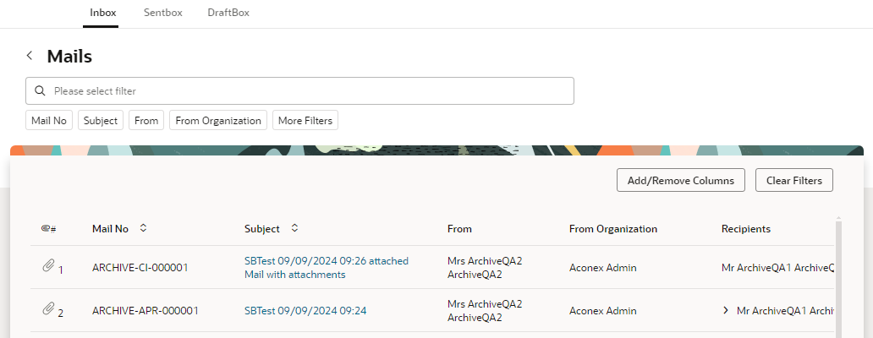Open the More Filters options
This screenshot has height=338, width=873.
point(305,120)
